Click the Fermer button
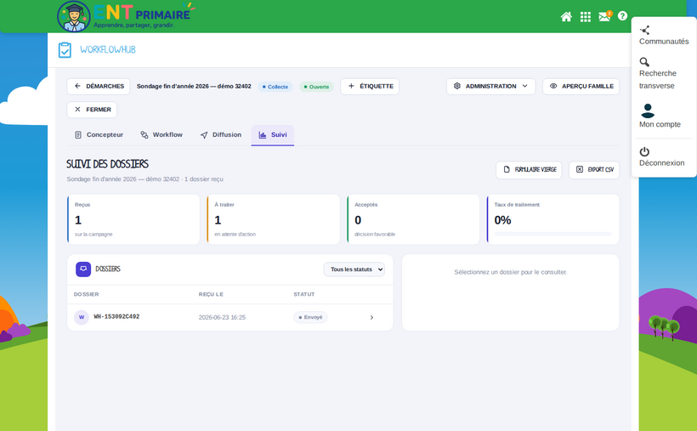Screen dimensions: 697x431 point(92,110)
